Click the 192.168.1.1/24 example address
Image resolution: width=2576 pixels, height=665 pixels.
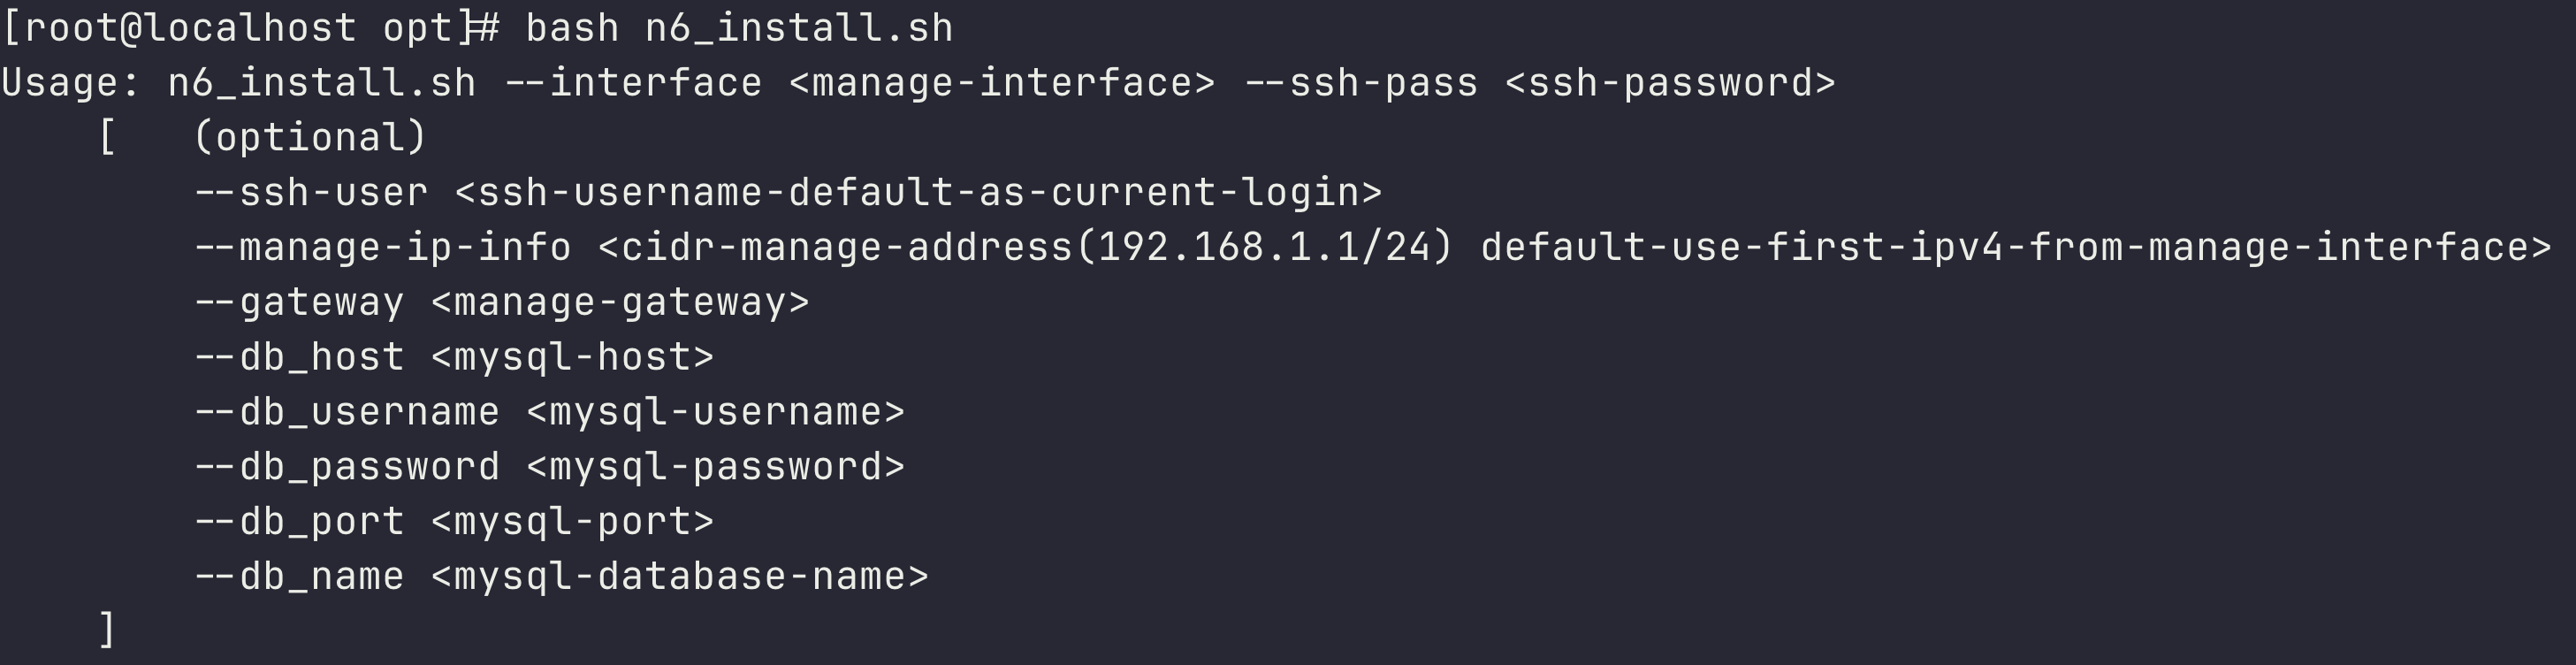coord(1265,248)
